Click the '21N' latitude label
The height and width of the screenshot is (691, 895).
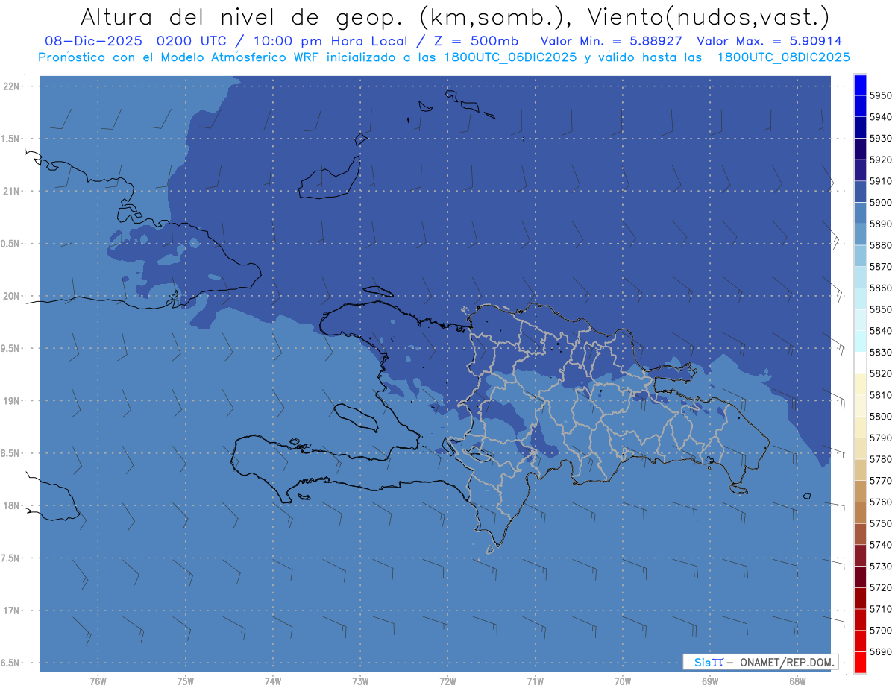pyautogui.click(x=12, y=191)
